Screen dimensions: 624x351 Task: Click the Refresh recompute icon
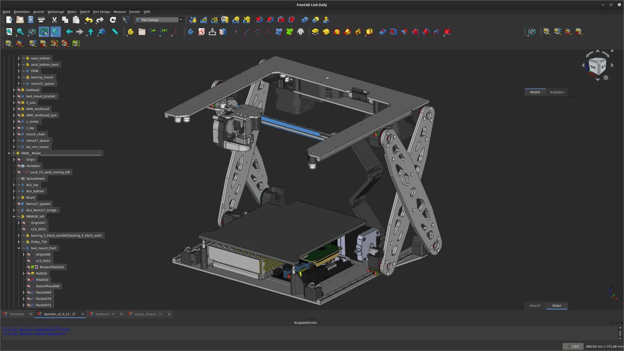click(x=113, y=20)
